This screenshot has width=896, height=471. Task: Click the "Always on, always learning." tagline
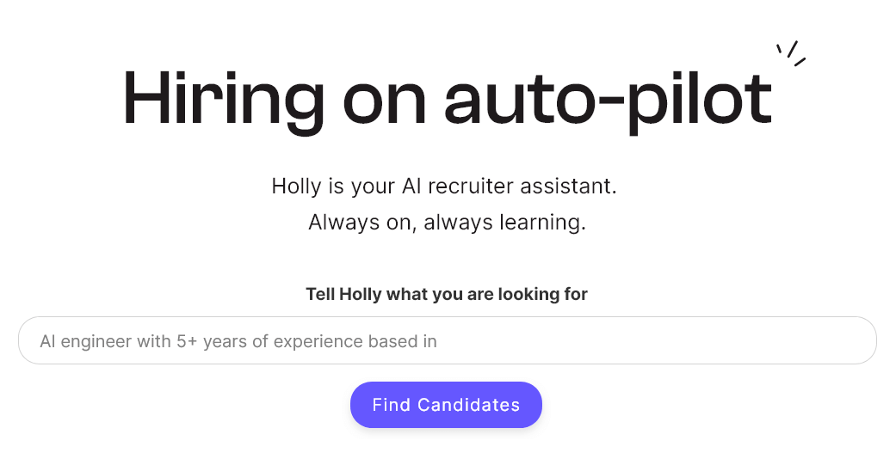pyautogui.click(x=447, y=223)
